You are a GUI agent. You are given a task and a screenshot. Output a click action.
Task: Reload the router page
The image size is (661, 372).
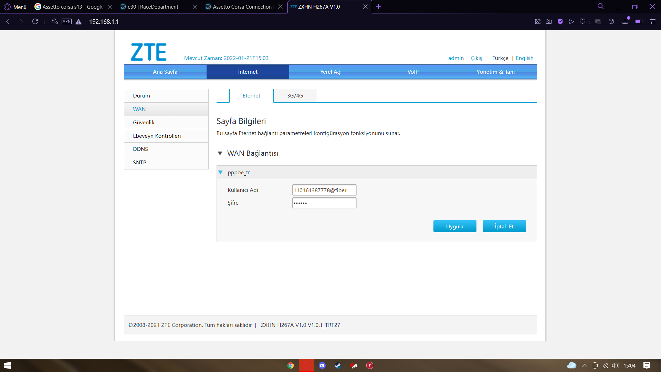coord(35,21)
